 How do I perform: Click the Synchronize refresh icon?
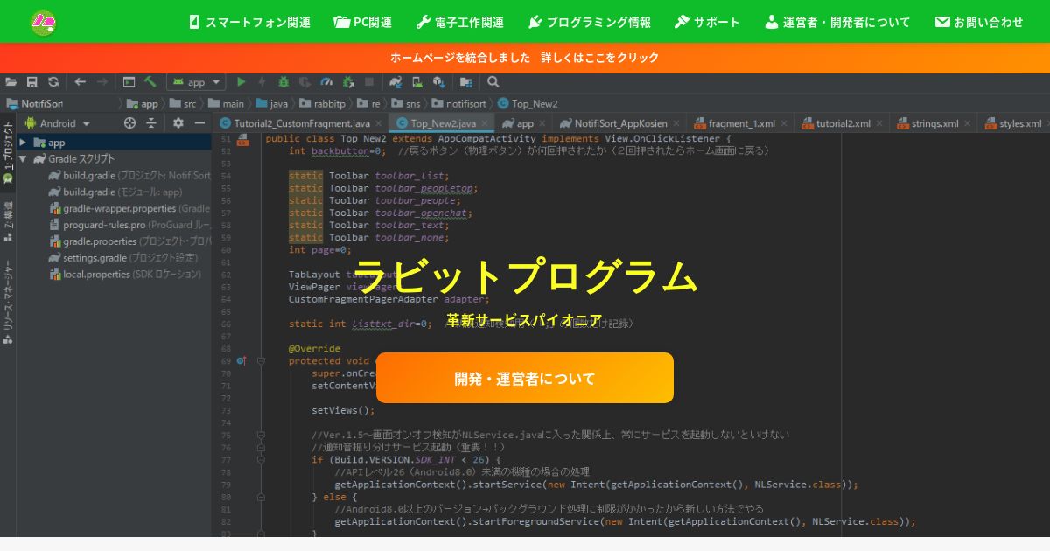(x=53, y=82)
